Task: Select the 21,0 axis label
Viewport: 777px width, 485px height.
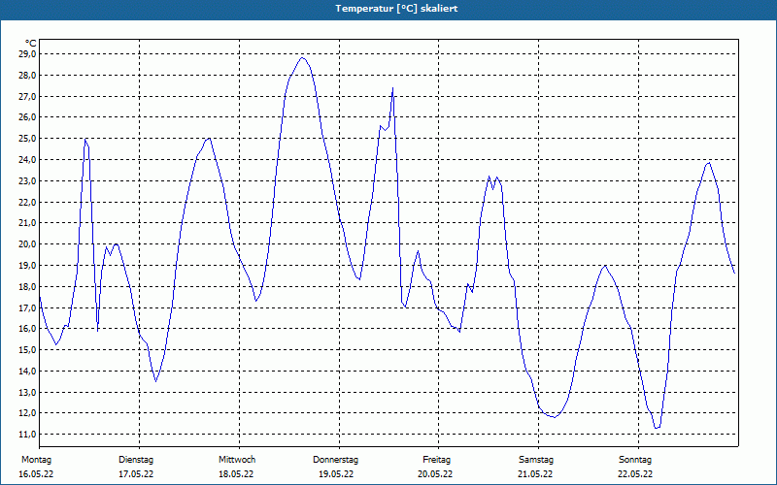Action: [27, 223]
